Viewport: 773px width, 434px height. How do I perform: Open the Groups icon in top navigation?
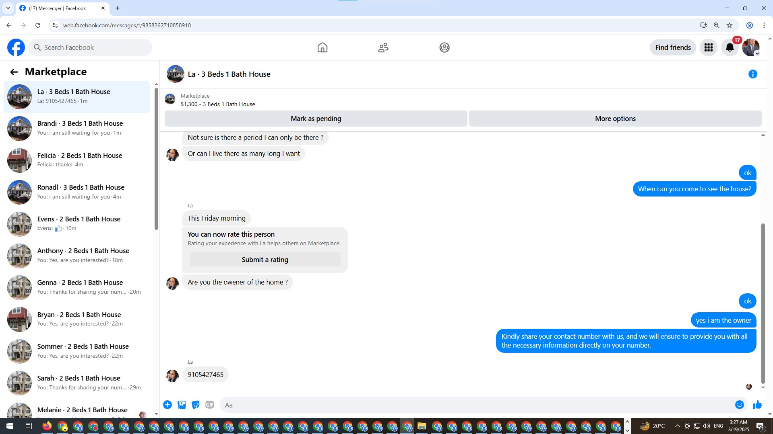pyautogui.click(x=444, y=47)
